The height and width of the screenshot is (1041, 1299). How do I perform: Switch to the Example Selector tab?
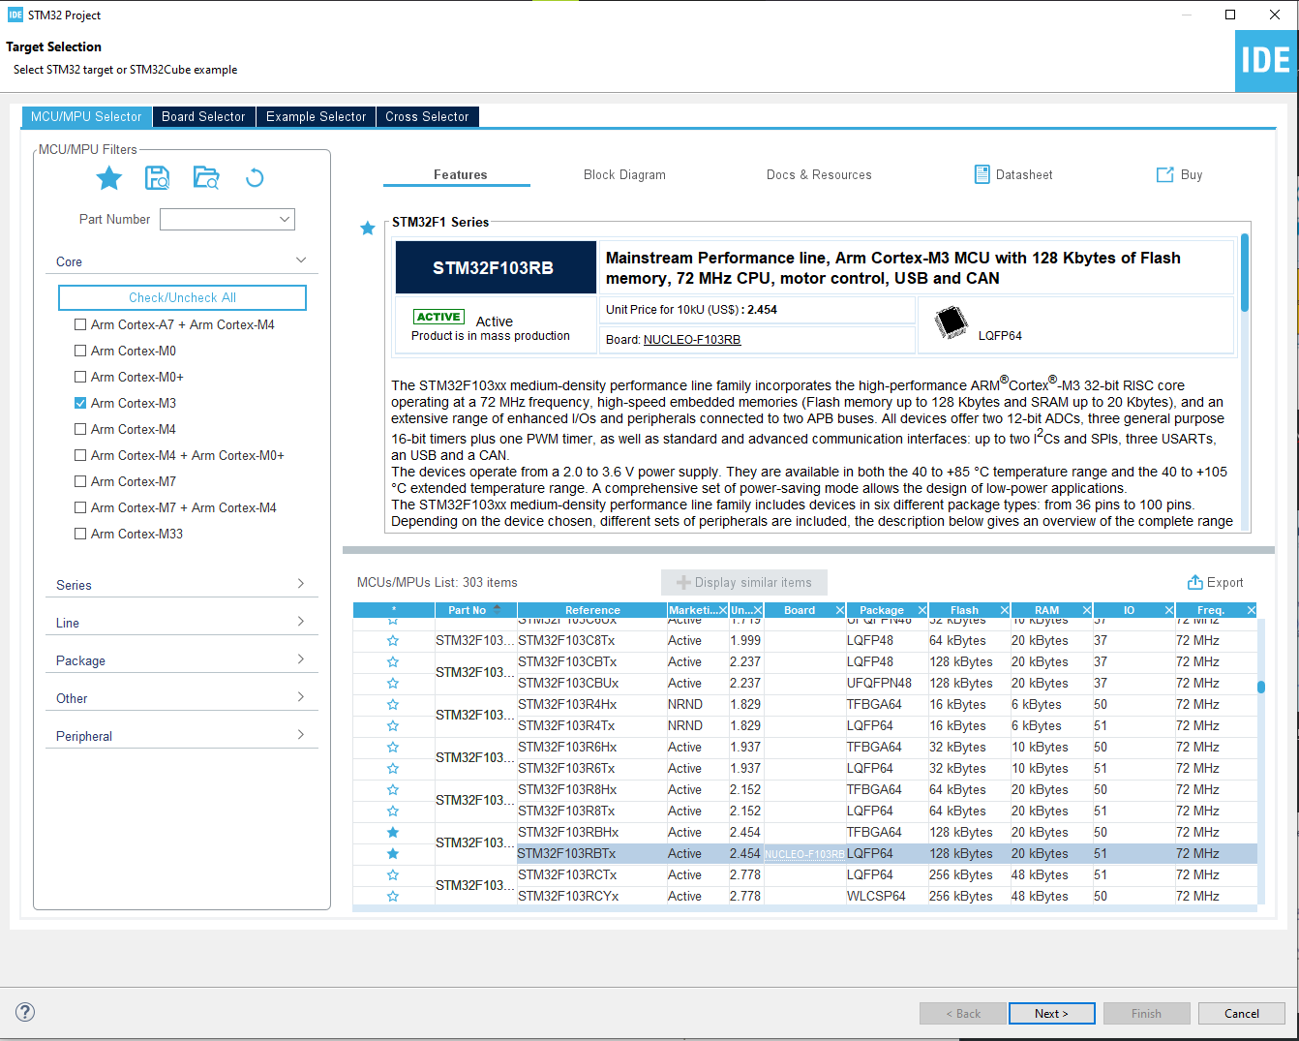tap(317, 116)
